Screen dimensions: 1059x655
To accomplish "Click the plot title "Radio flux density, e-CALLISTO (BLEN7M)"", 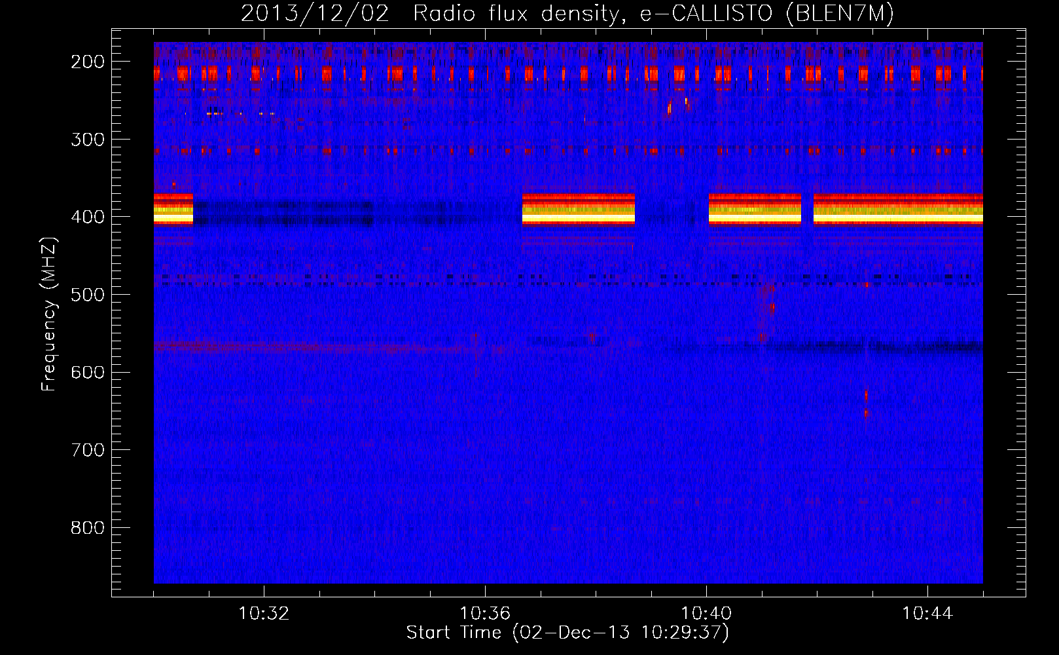I will (x=653, y=14).
